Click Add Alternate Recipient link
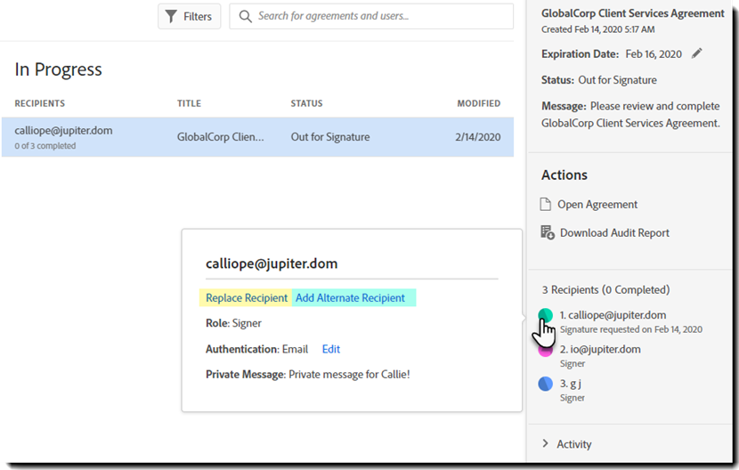 [x=350, y=298]
